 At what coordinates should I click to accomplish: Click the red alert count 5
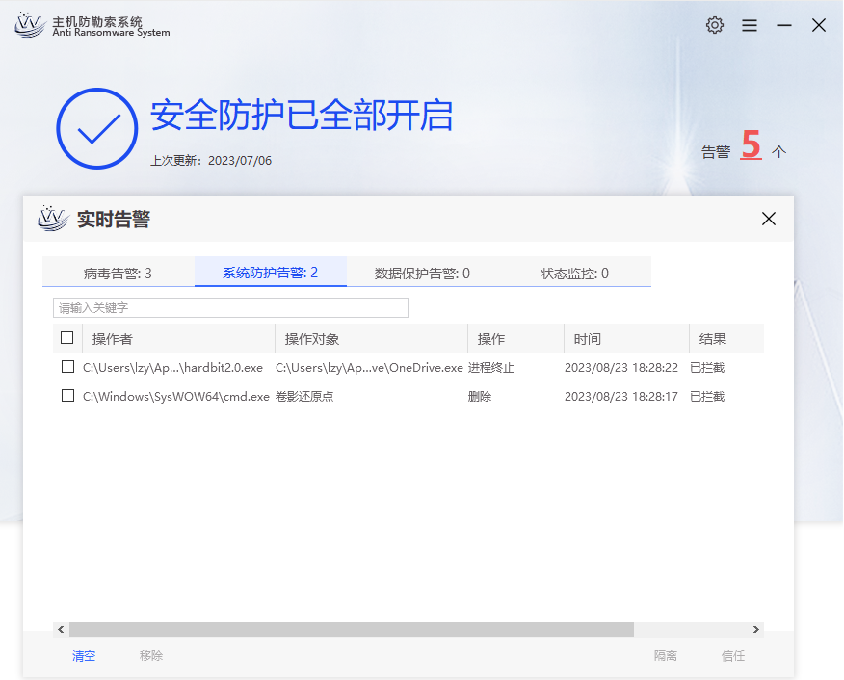(751, 144)
